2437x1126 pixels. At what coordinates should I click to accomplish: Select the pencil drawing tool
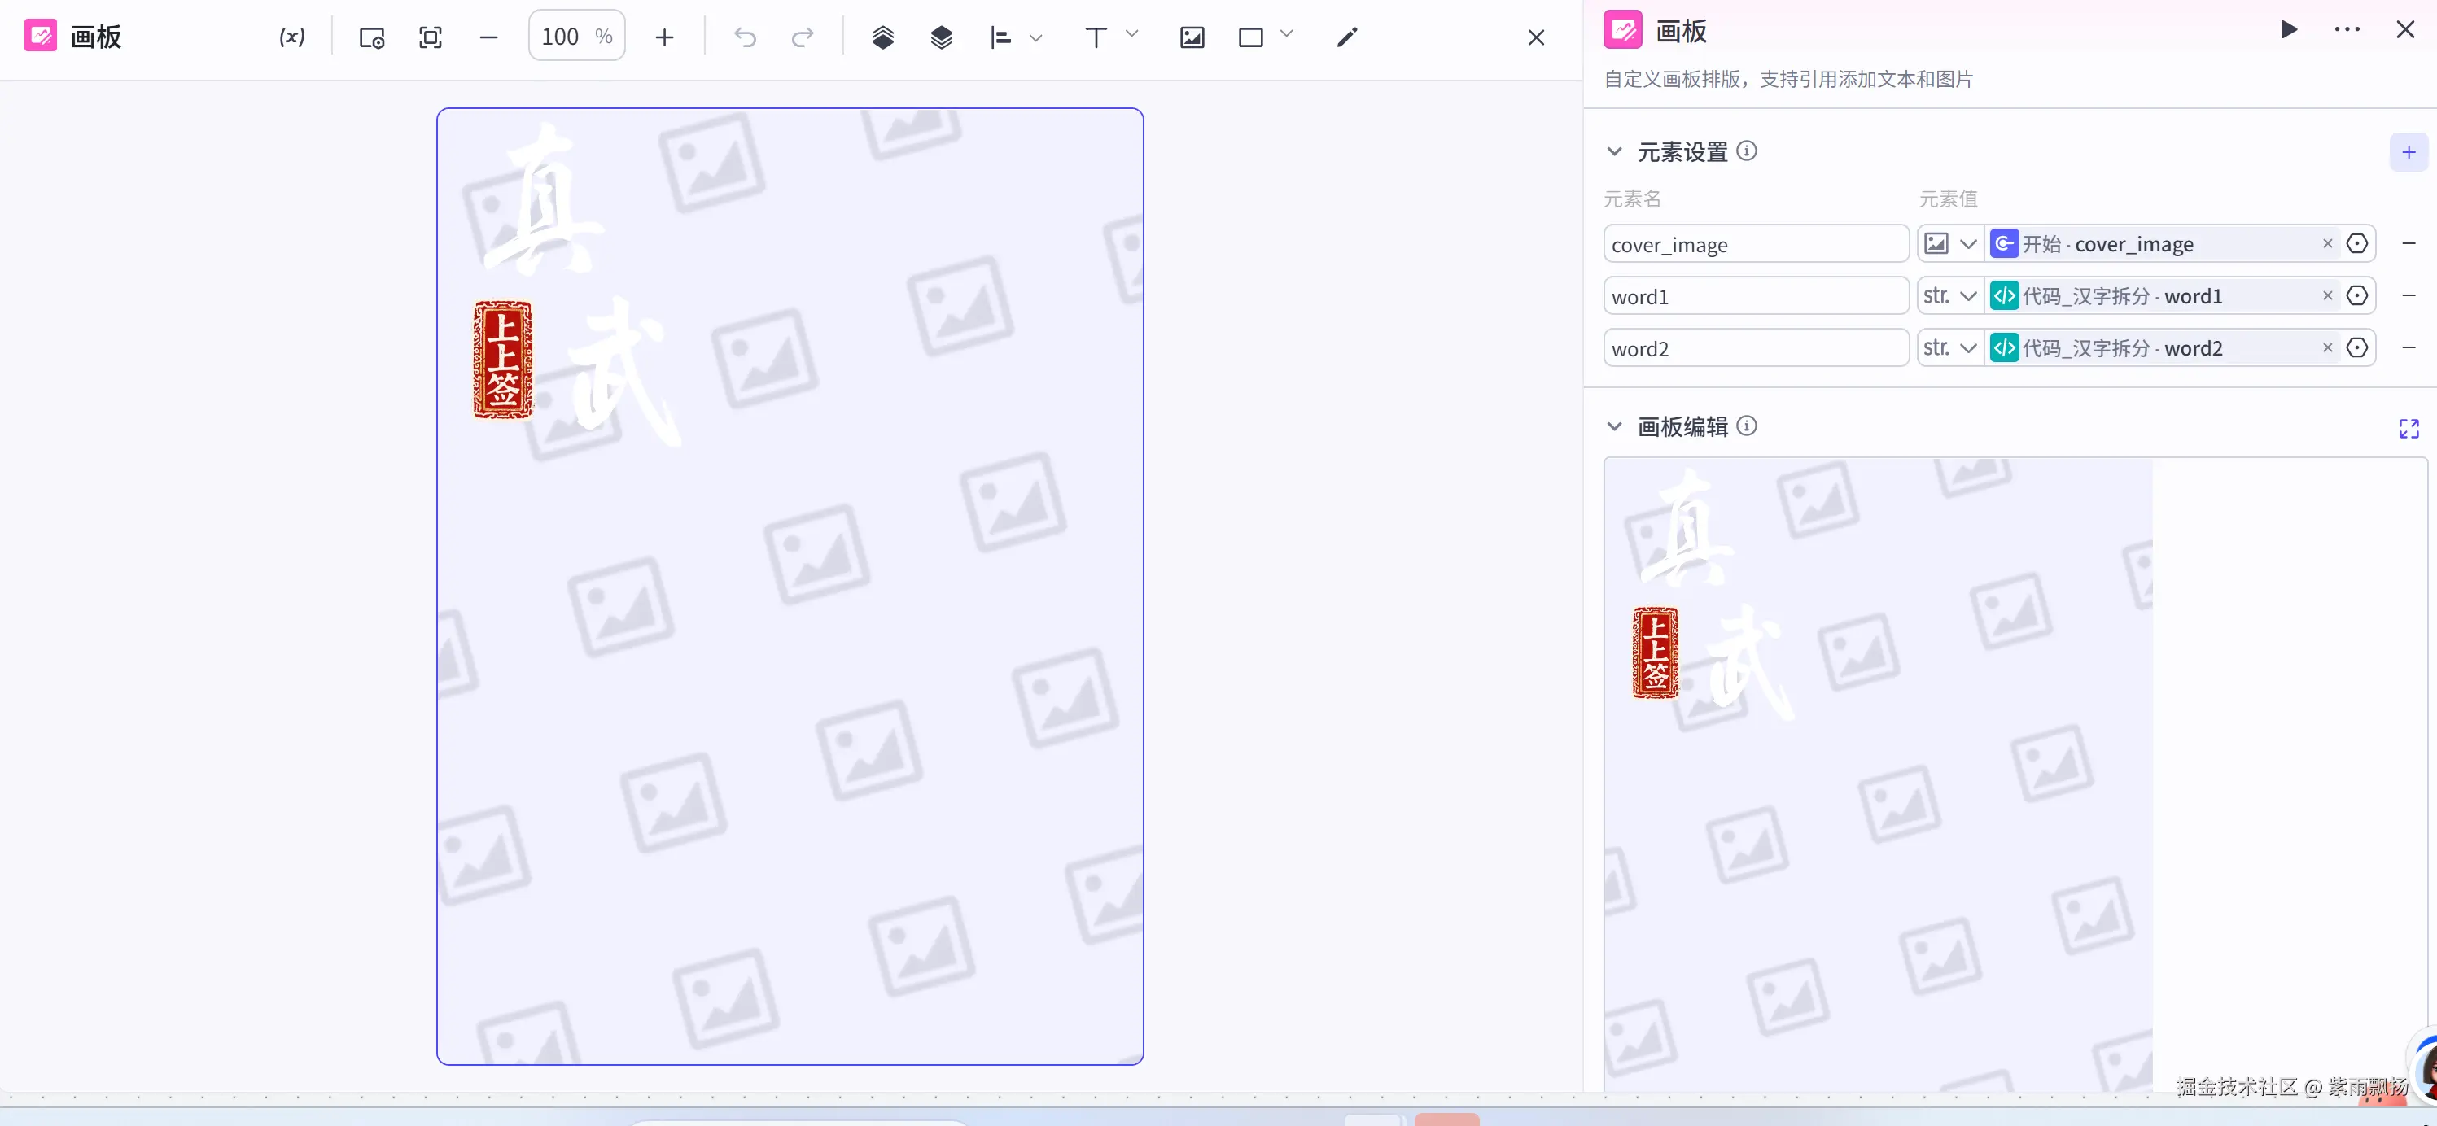click(1346, 37)
